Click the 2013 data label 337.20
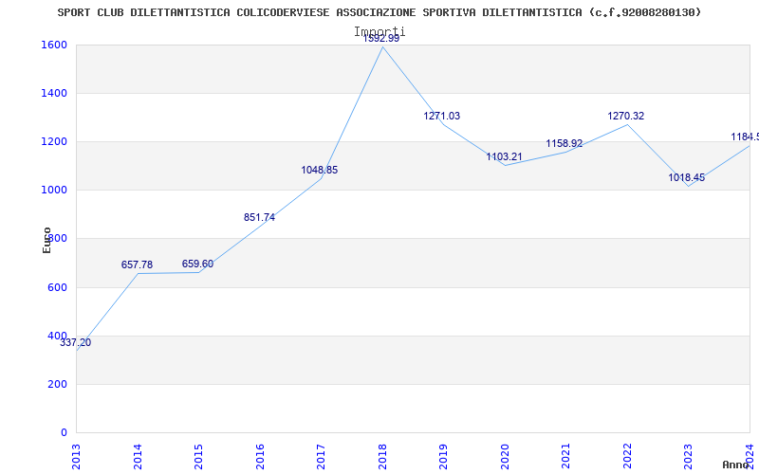 click(76, 342)
